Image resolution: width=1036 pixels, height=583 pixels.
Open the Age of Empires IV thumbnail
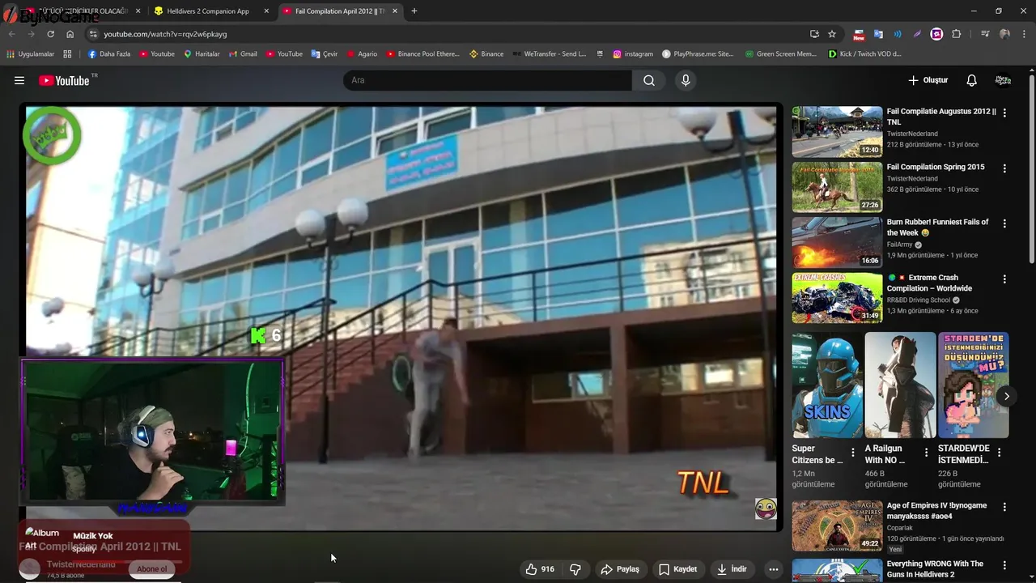point(837,526)
